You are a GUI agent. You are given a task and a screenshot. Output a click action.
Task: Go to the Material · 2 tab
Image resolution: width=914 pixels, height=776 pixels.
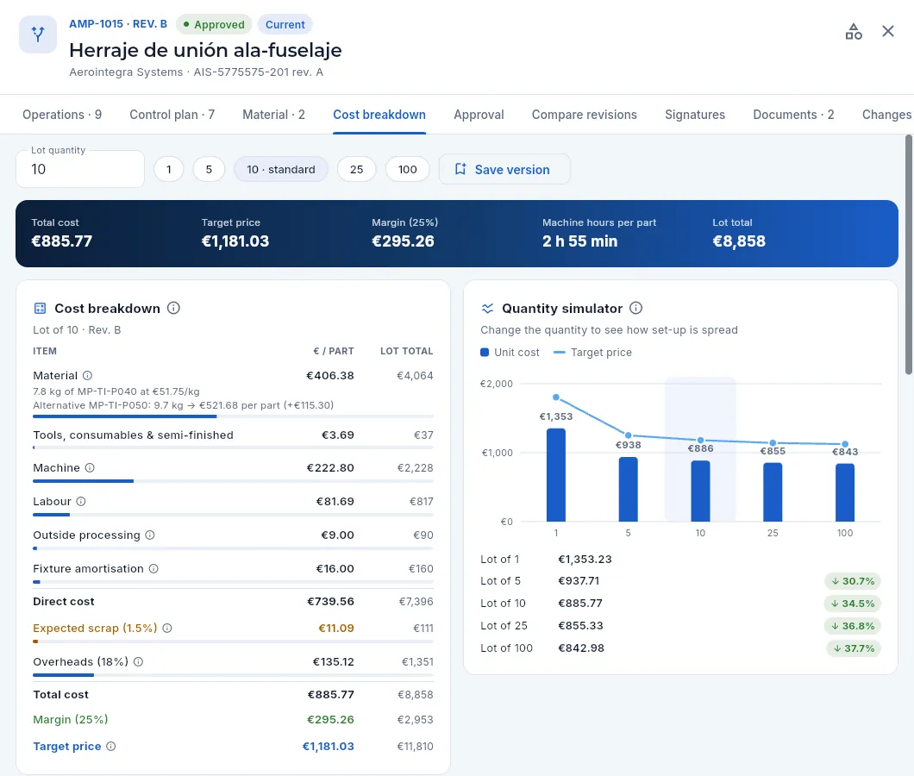point(273,115)
